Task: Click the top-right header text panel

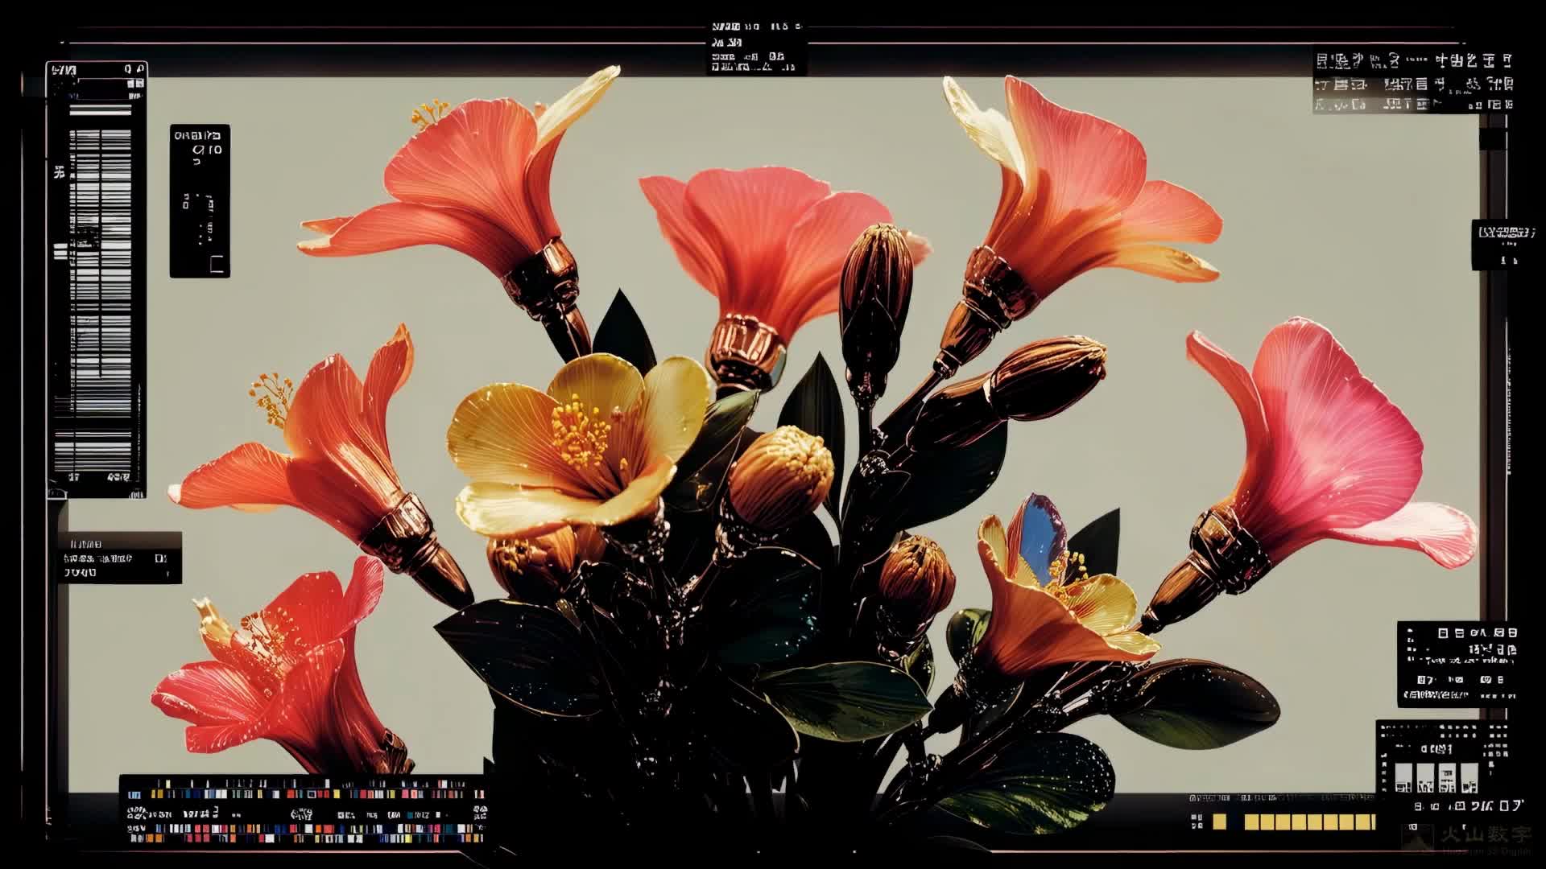Action: pos(1413,82)
